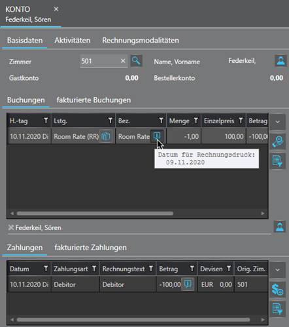Remove Federkeil, Sören with the X
The width and height of the screenshot is (289, 327).
click(10, 227)
